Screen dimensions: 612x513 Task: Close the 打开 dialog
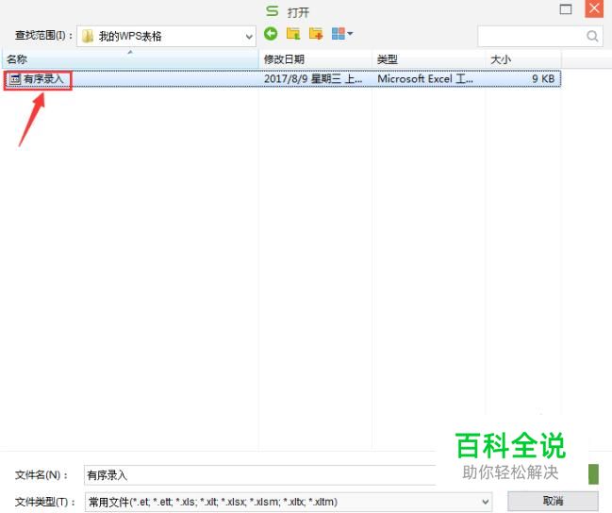(x=594, y=8)
